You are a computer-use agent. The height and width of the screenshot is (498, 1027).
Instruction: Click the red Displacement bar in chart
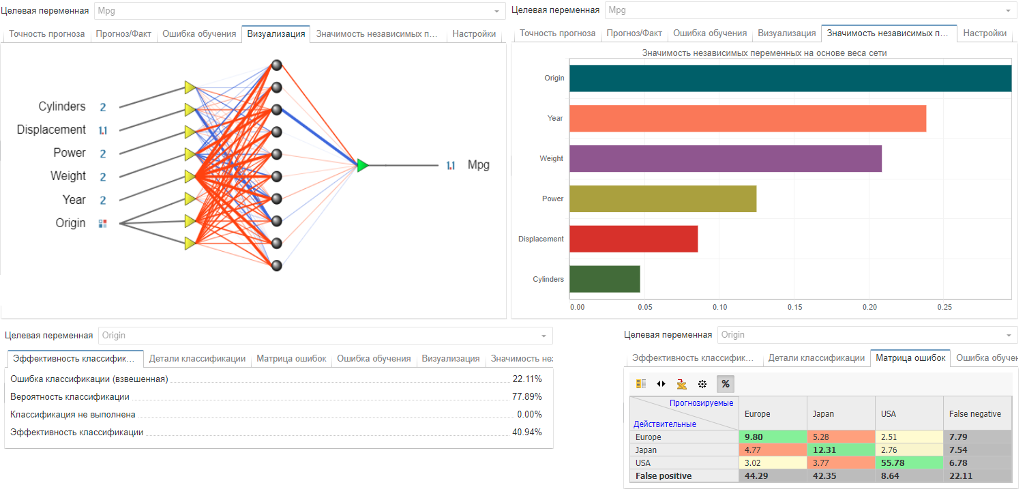tap(634, 239)
